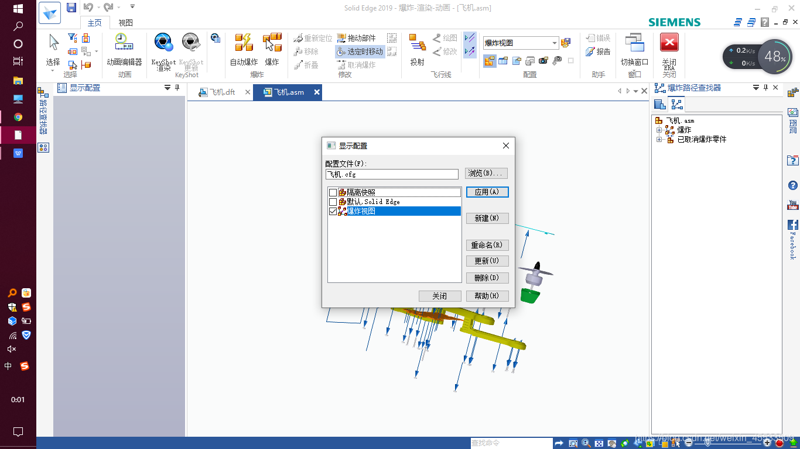Image resolution: width=800 pixels, height=449 pixels.
Task: Click the fit view icon in status bar
Action: [x=600, y=443]
